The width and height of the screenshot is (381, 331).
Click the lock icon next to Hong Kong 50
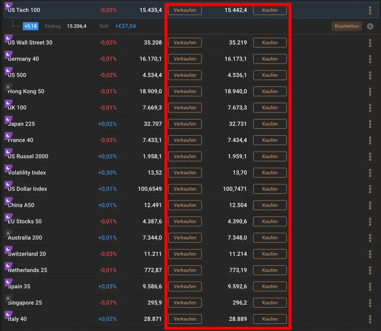pyautogui.click(x=8, y=88)
